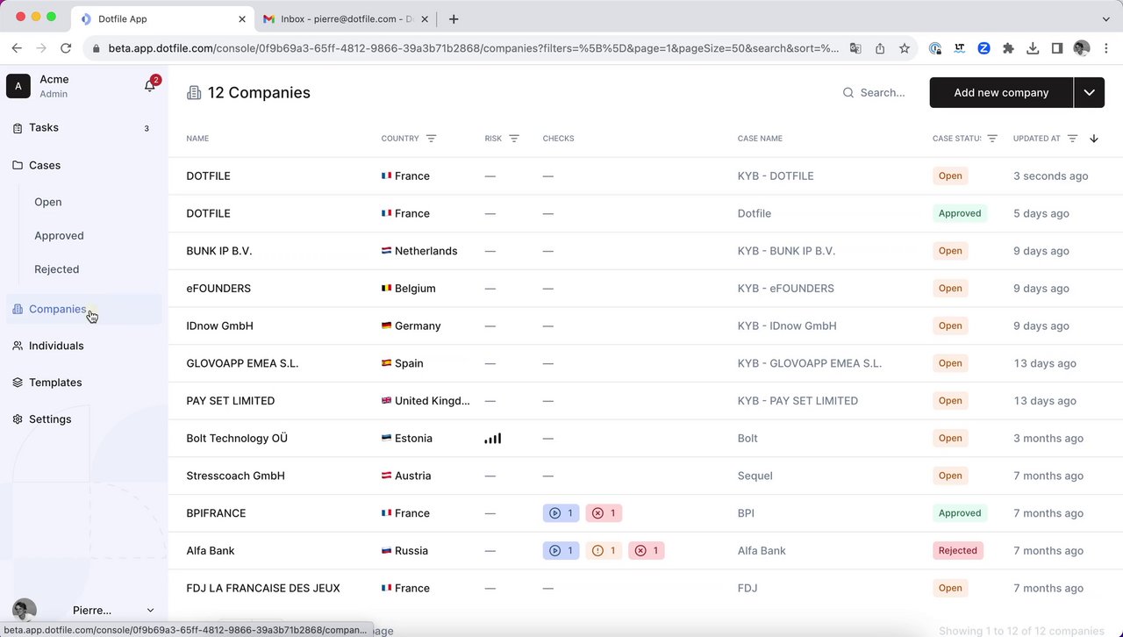Select Approved cases submenu
The image size is (1123, 637).
point(59,235)
